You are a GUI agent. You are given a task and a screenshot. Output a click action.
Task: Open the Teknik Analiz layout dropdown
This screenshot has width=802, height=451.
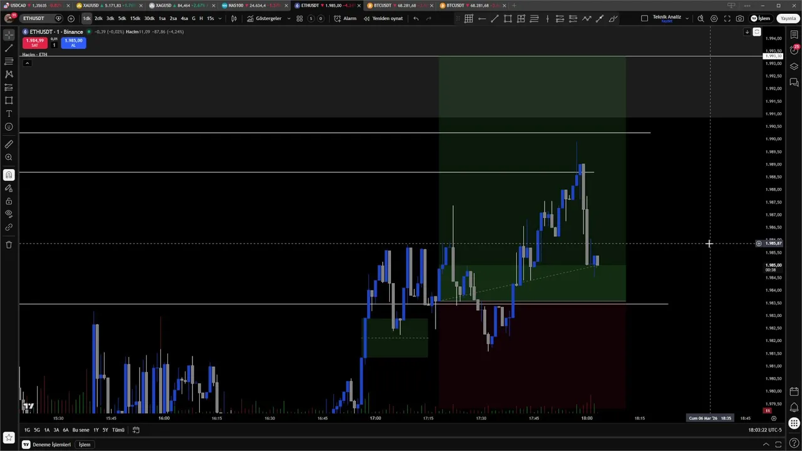687,18
